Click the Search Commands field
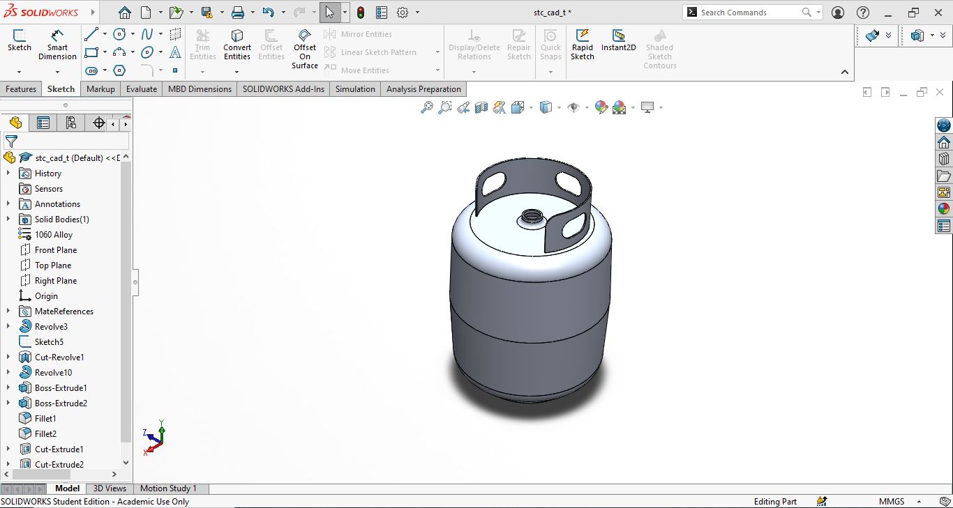Screen dimensions: 953x508 [x=751, y=13]
